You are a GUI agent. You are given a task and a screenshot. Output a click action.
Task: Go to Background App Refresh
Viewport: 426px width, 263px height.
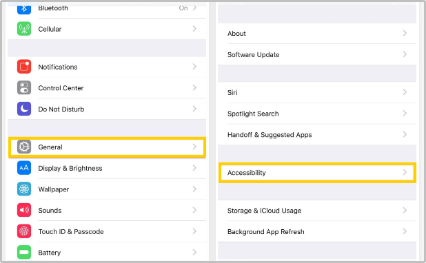pos(317,231)
